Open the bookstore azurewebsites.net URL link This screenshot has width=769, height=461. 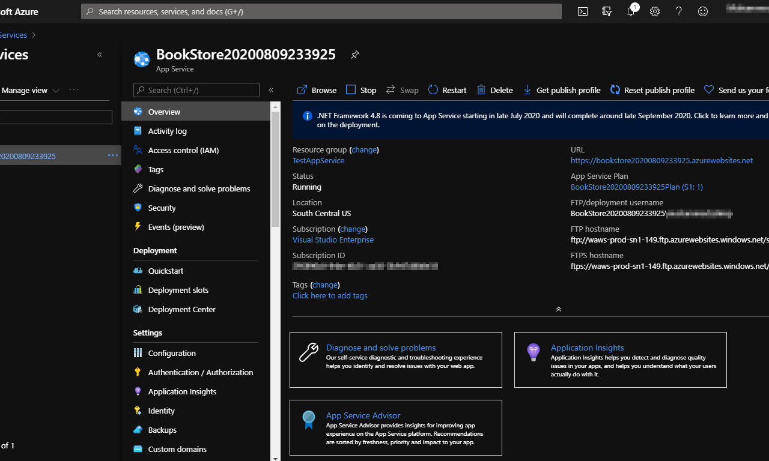click(661, 161)
